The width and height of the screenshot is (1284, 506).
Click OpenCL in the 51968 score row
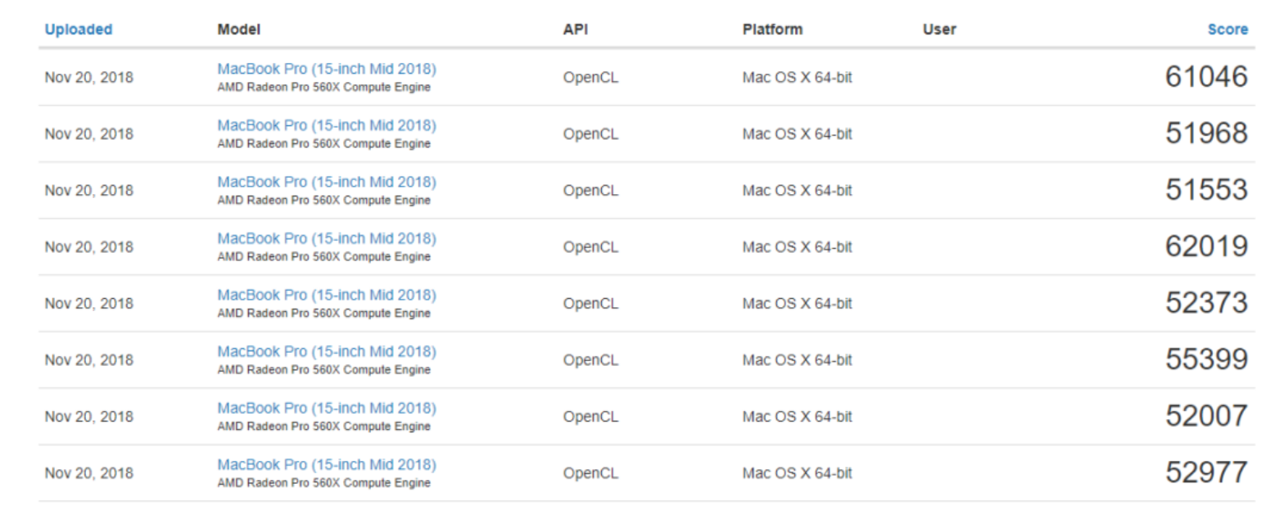click(x=590, y=134)
